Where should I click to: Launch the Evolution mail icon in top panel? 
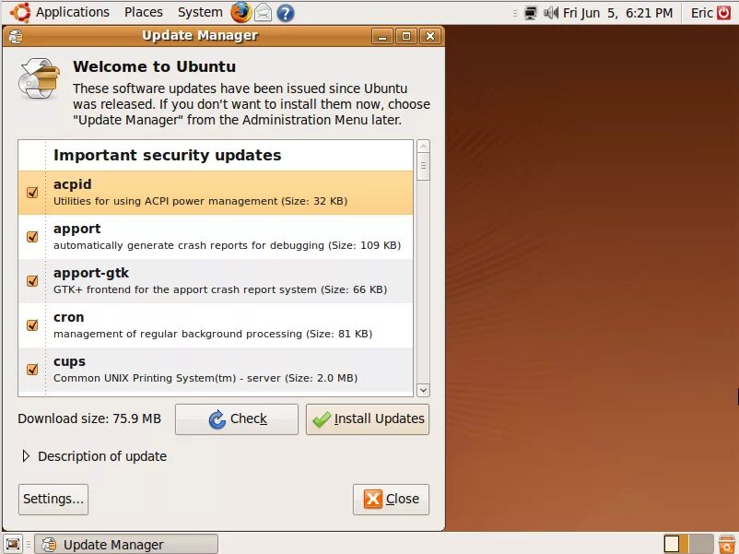pyautogui.click(x=264, y=13)
